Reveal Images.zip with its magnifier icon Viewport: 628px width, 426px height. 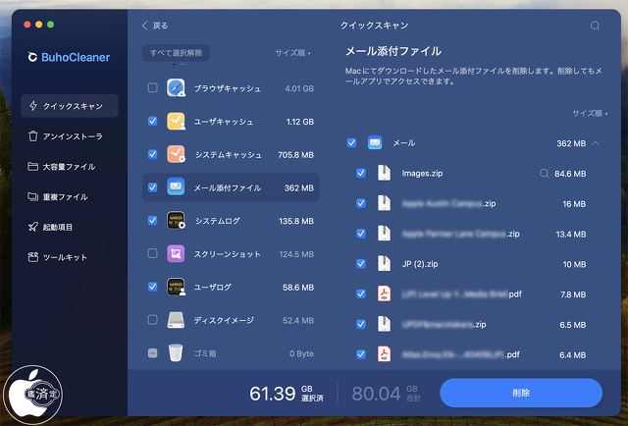tap(544, 174)
